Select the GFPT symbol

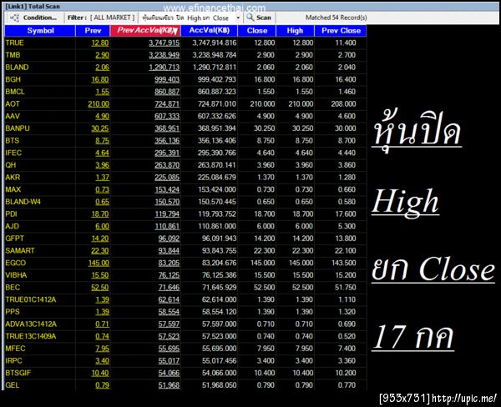tap(14, 239)
